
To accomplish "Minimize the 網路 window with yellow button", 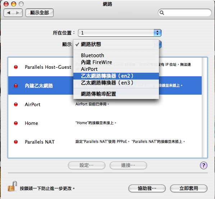I will pos(14,4).
